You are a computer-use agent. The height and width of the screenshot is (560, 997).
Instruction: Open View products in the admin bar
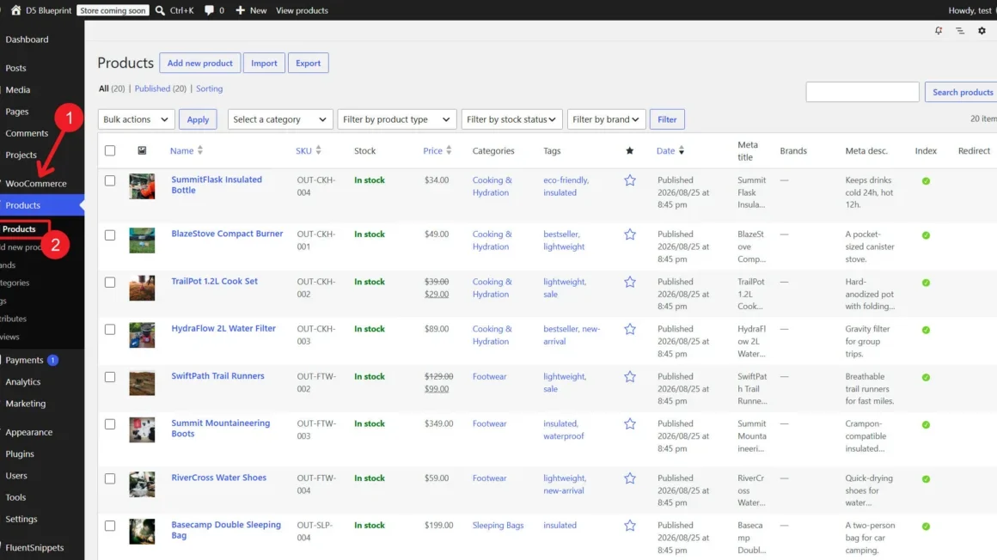302,10
